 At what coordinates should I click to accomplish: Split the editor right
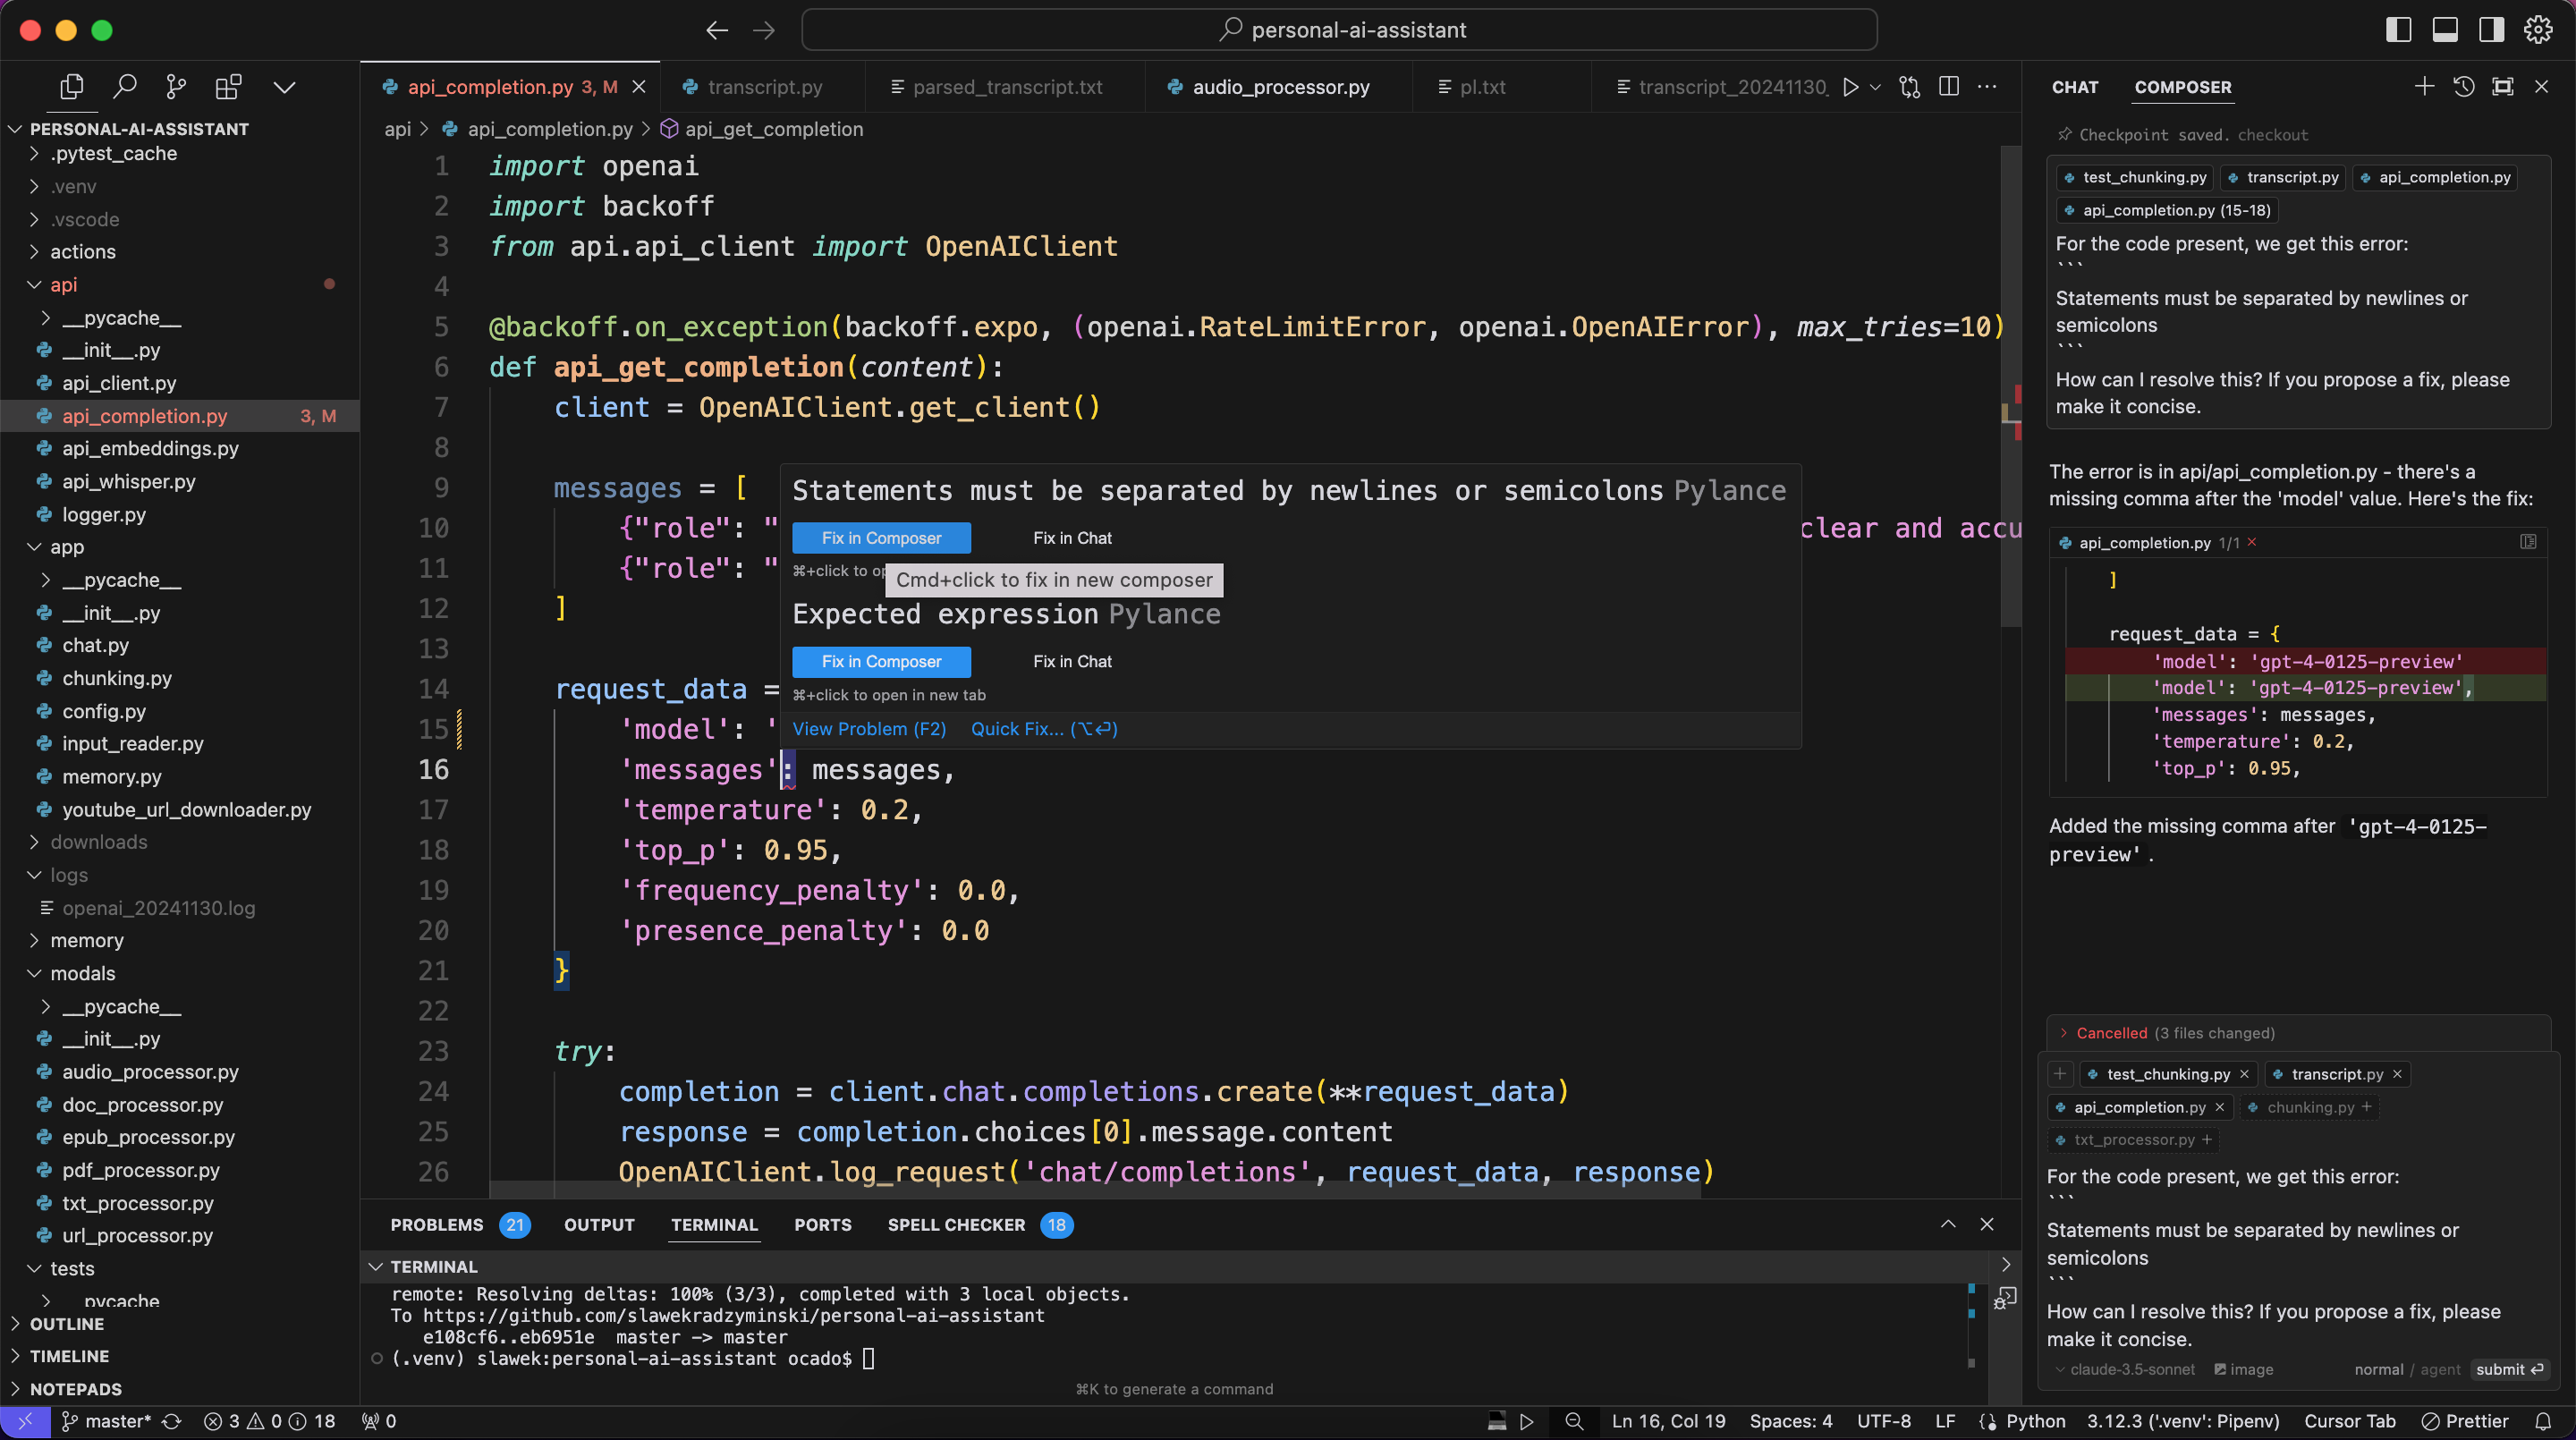[1949, 87]
